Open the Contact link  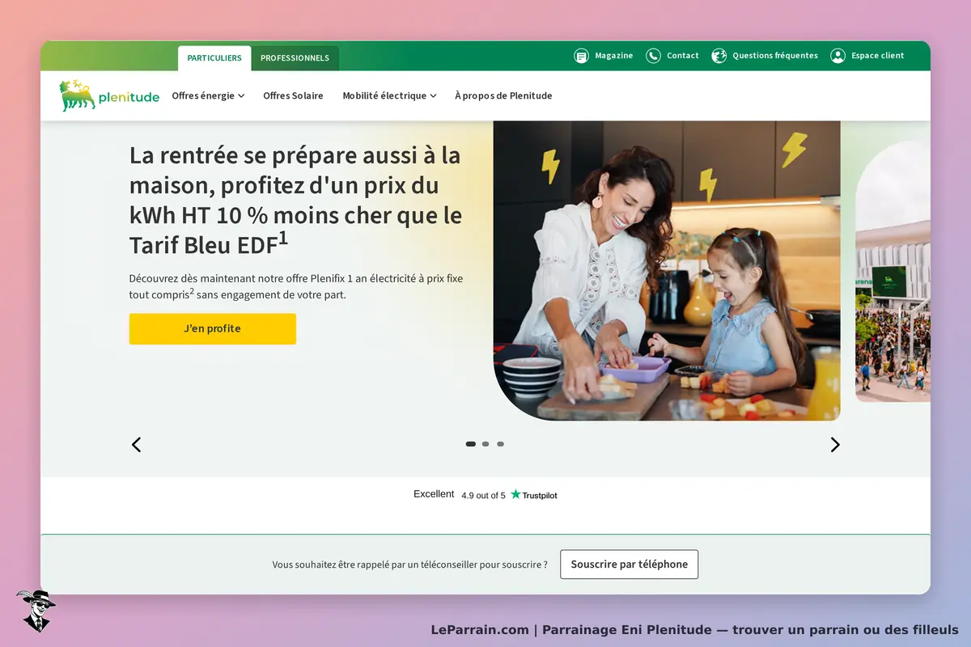point(683,56)
